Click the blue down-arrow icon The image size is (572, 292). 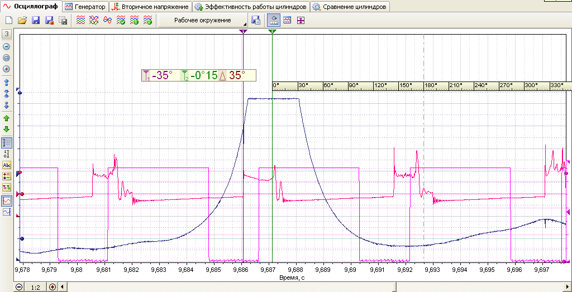pos(7,105)
